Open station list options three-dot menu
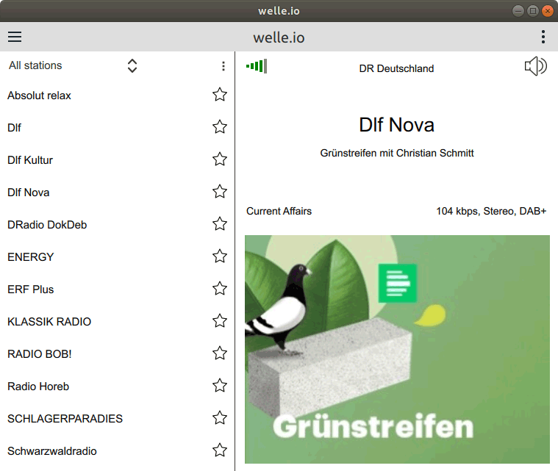Screen dimensions: 558x471 pyautogui.click(x=223, y=66)
